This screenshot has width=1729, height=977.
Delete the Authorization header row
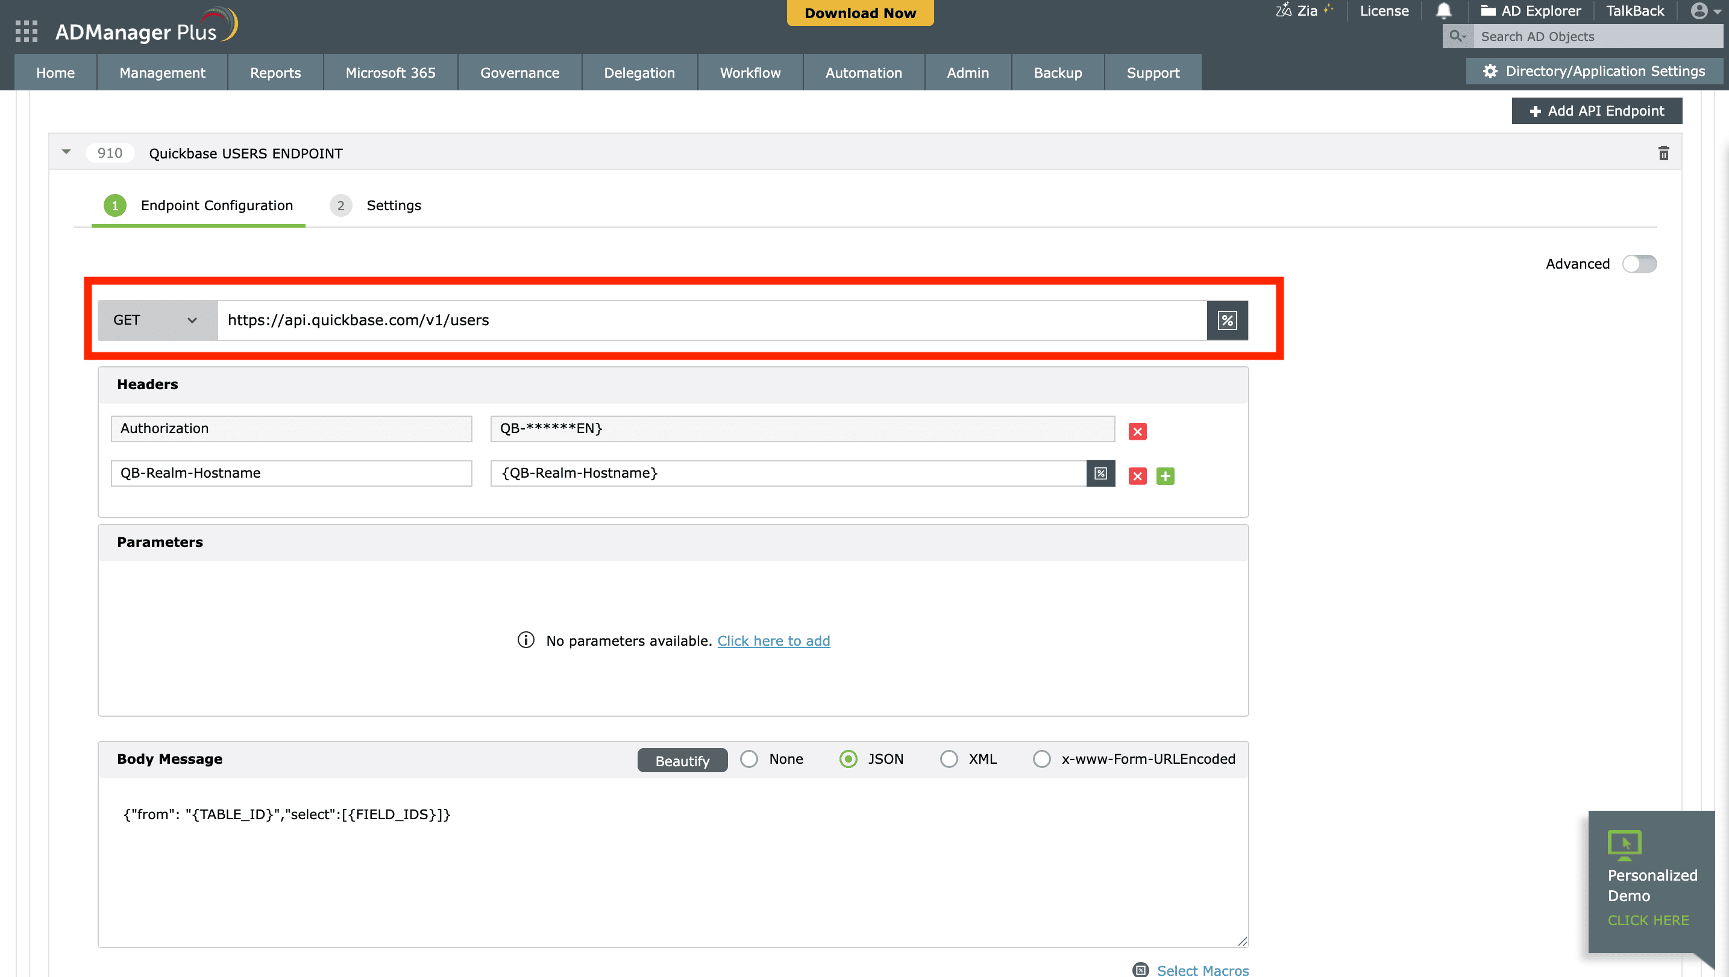(x=1138, y=431)
